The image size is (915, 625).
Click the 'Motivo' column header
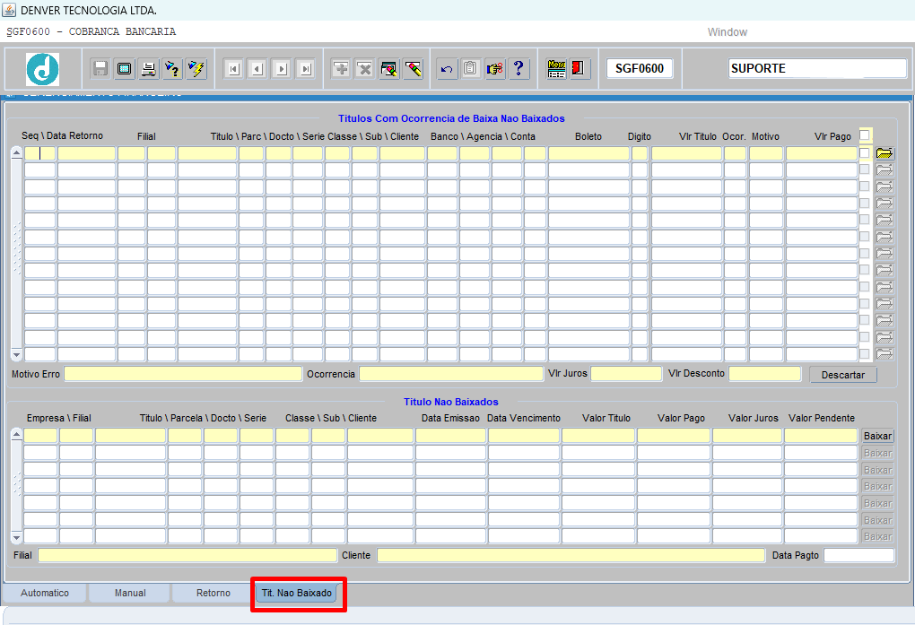pyautogui.click(x=765, y=136)
